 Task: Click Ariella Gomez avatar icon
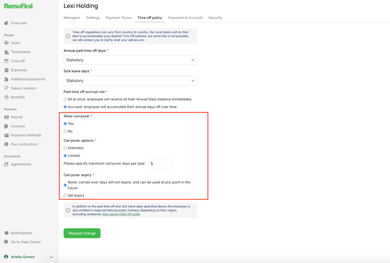point(6,257)
